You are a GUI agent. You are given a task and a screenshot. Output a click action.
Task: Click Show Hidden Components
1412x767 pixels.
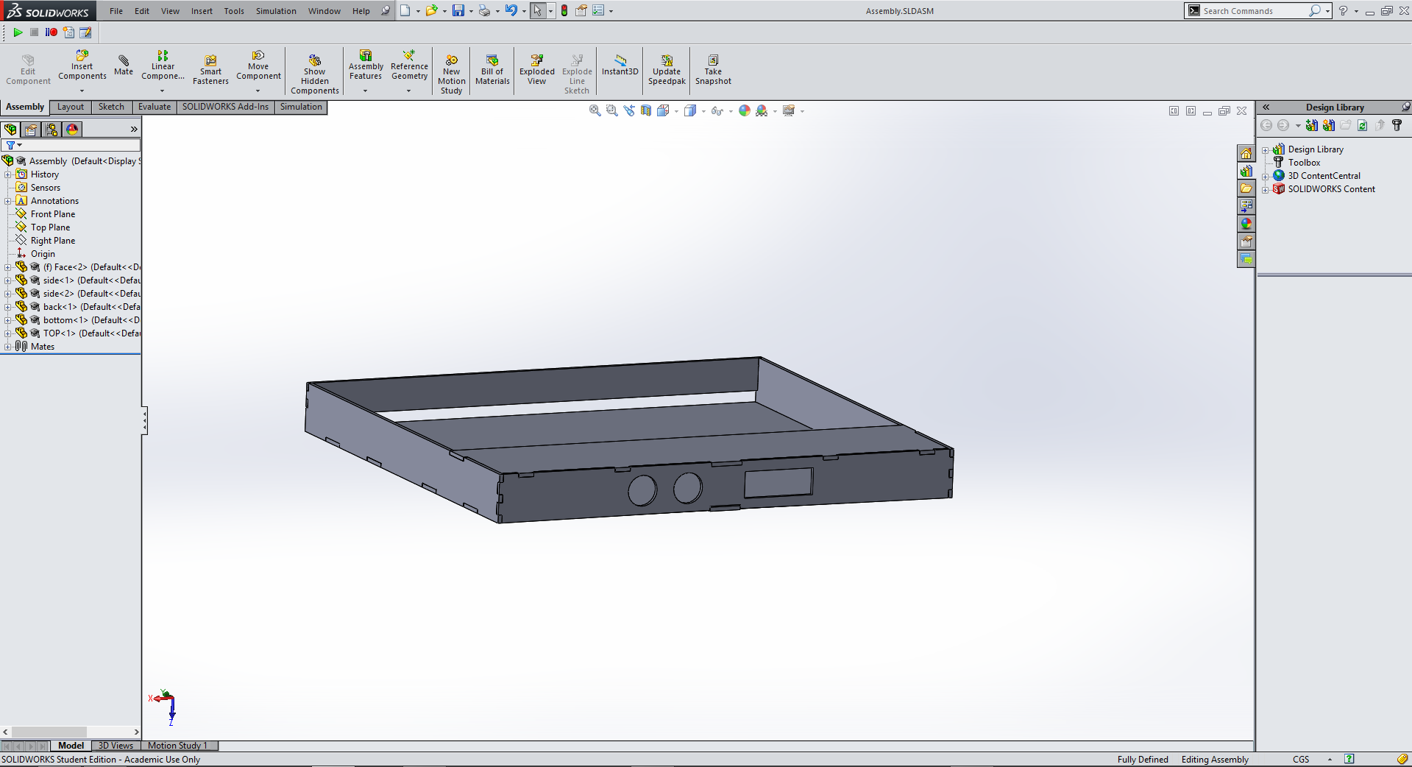(315, 74)
